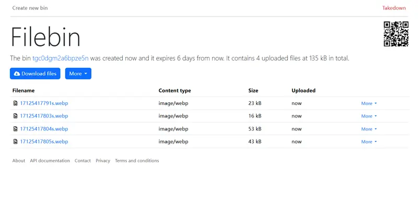The image size is (418, 213).
Task: Click the red Takedown link
Action: (x=394, y=8)
